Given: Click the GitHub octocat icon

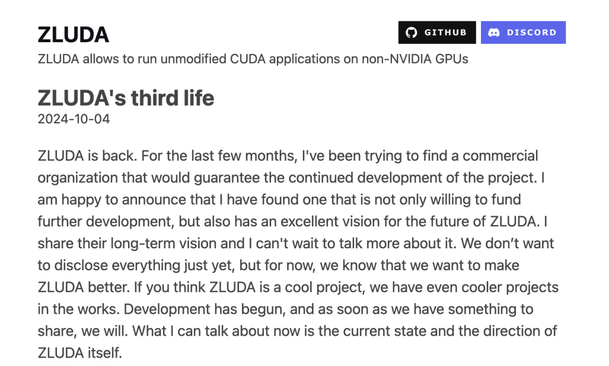Looking at the screenshot, I should [x=412, y=33].
